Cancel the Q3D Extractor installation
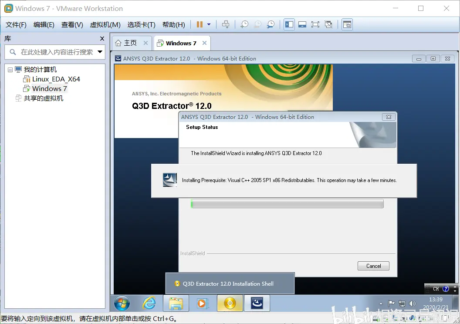This screenshot has height=324, width=460. (x=373, y=266)
